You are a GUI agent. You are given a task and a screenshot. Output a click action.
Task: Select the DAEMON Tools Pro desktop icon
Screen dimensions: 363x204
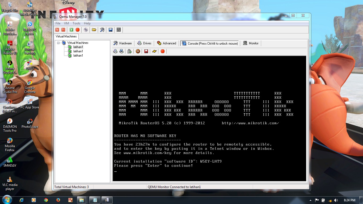point(10,125)
